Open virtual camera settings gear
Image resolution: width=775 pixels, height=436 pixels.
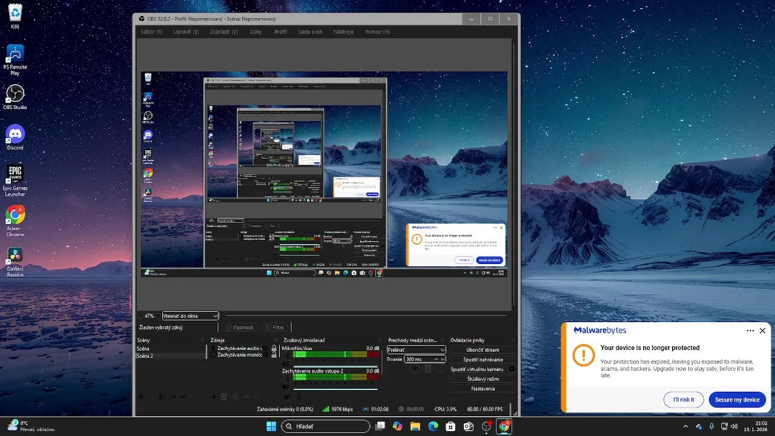point(512,369)
